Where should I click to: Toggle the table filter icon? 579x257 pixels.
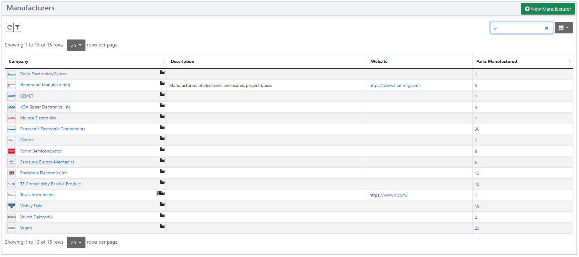coord(18,28)
